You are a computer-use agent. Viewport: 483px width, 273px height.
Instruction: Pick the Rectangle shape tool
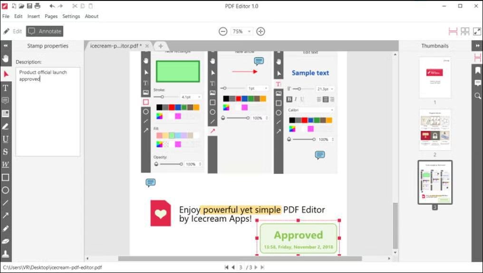(x=6, y=177)
